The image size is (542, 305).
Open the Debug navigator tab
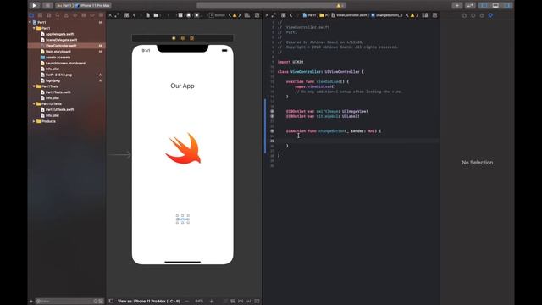[83, 15]
